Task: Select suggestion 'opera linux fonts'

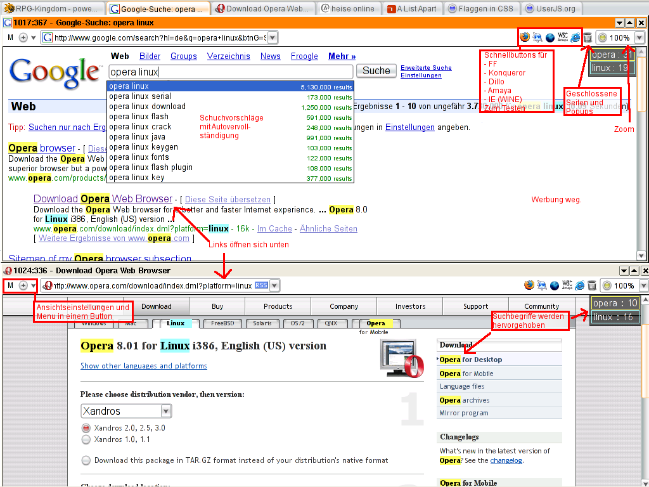Action: coord(230,157)
